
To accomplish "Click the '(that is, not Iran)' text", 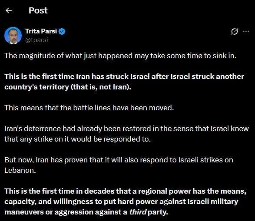I will 101,87.
